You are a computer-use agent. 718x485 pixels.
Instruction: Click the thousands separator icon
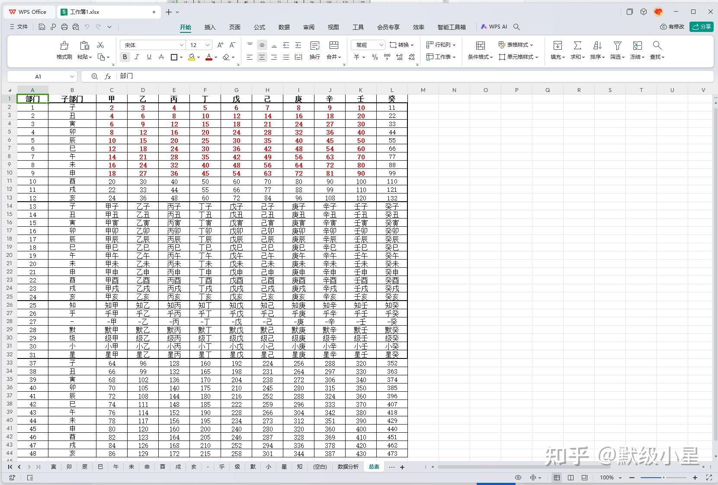pyautogui.click(x=387, y=57)
